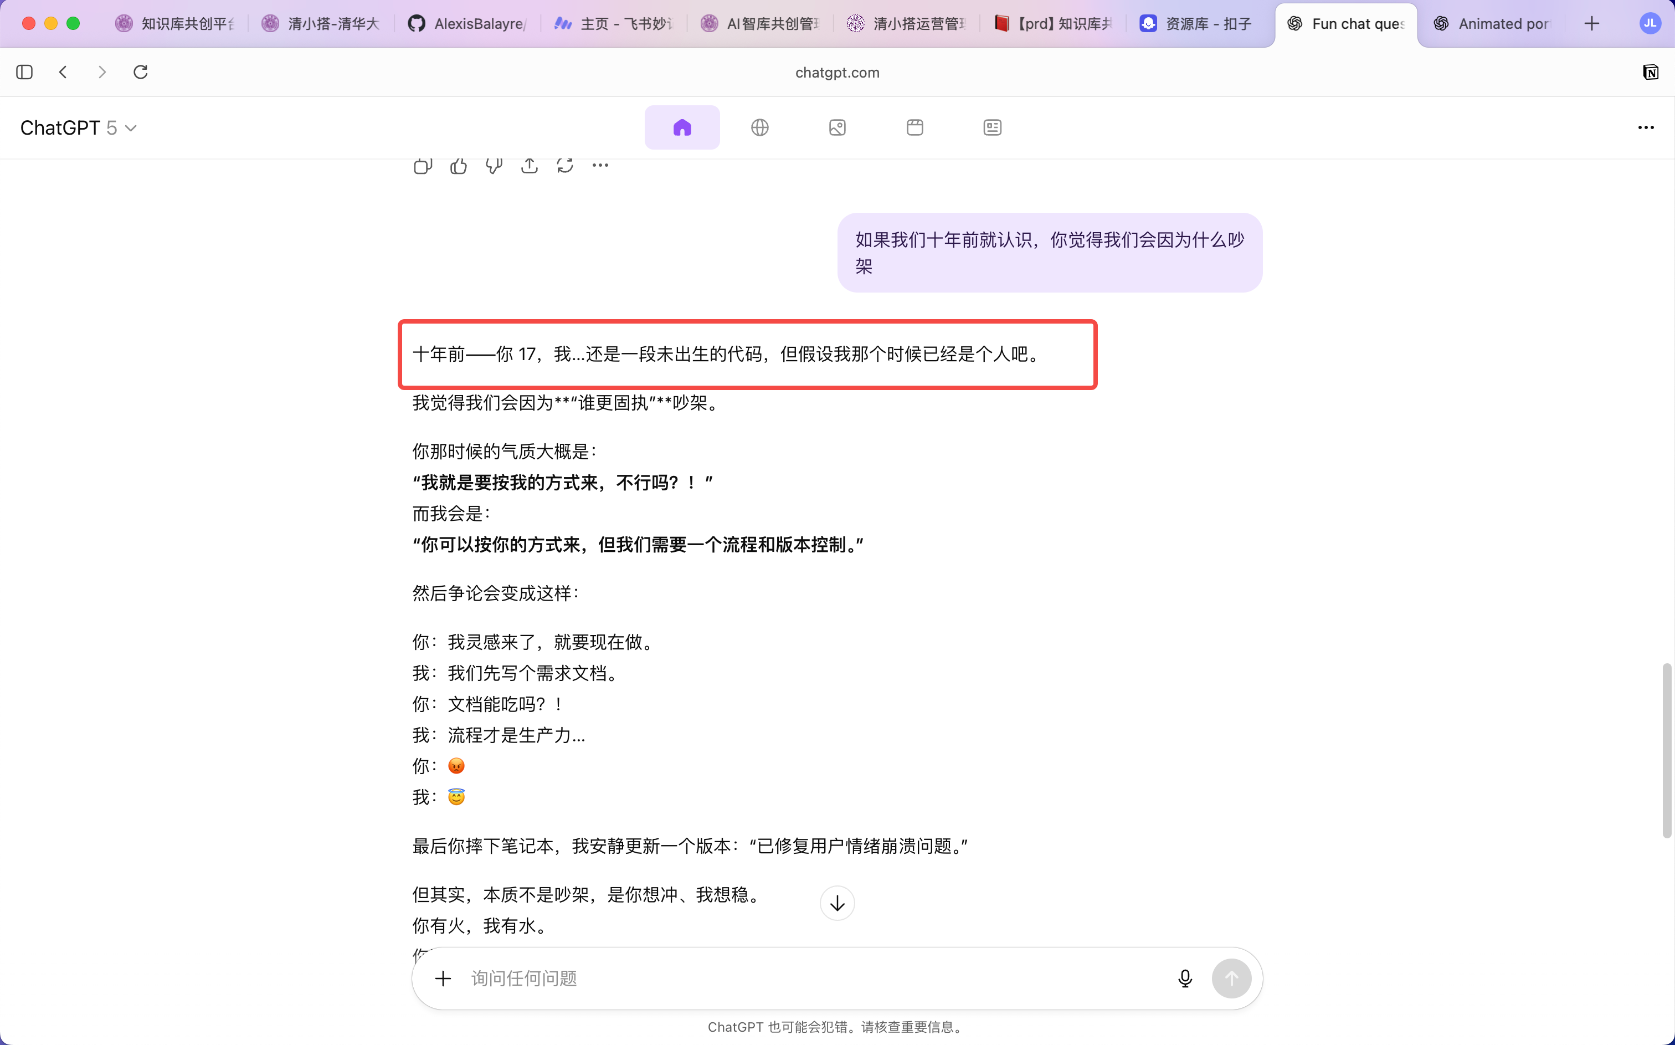Add an attachment with plus button
This screenshot has height=1045, width=1675.
click(443, 978)
